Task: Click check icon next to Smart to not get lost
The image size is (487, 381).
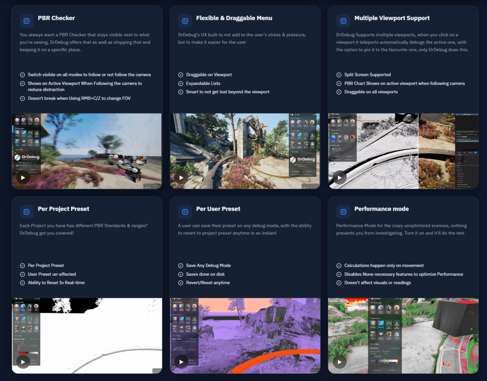Action: pyautogui.click(x=180, y=92)
